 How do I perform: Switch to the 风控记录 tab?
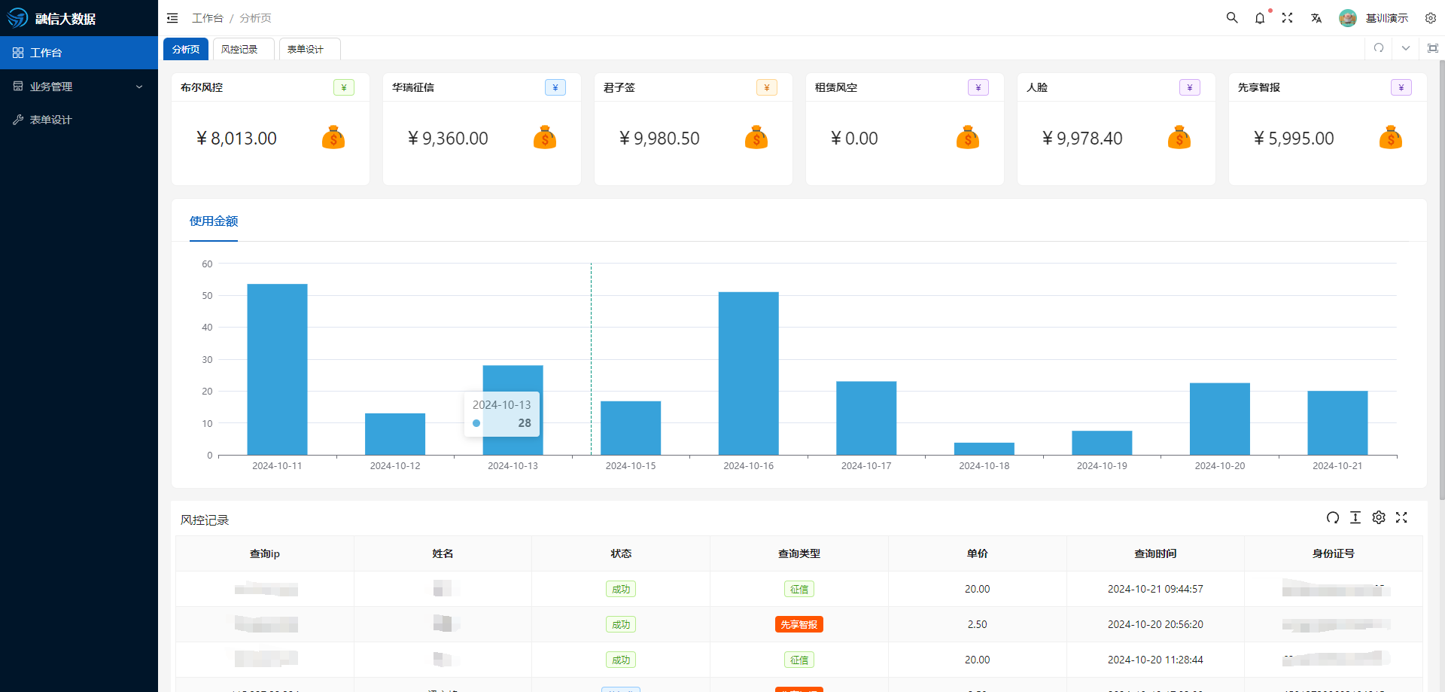[x=243, y=49]
